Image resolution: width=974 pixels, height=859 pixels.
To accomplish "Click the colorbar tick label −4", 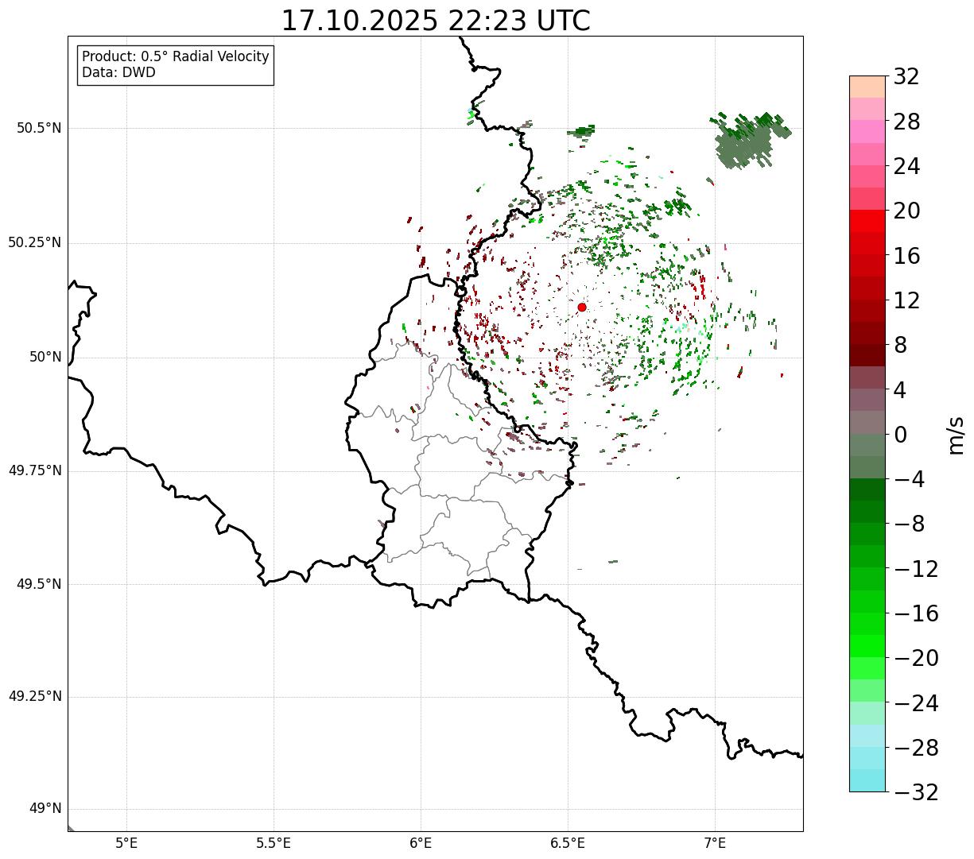I will tap(909, 479).
